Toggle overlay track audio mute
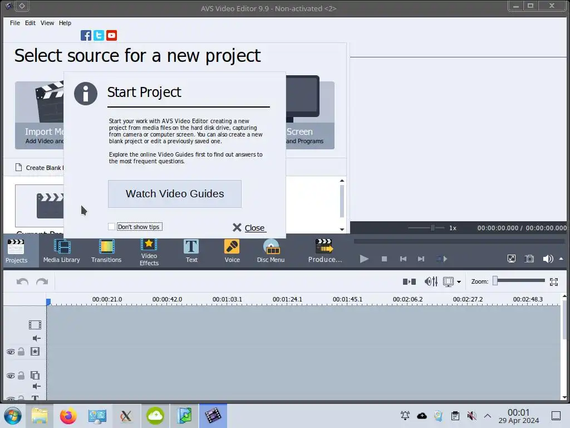 (36, 386)
